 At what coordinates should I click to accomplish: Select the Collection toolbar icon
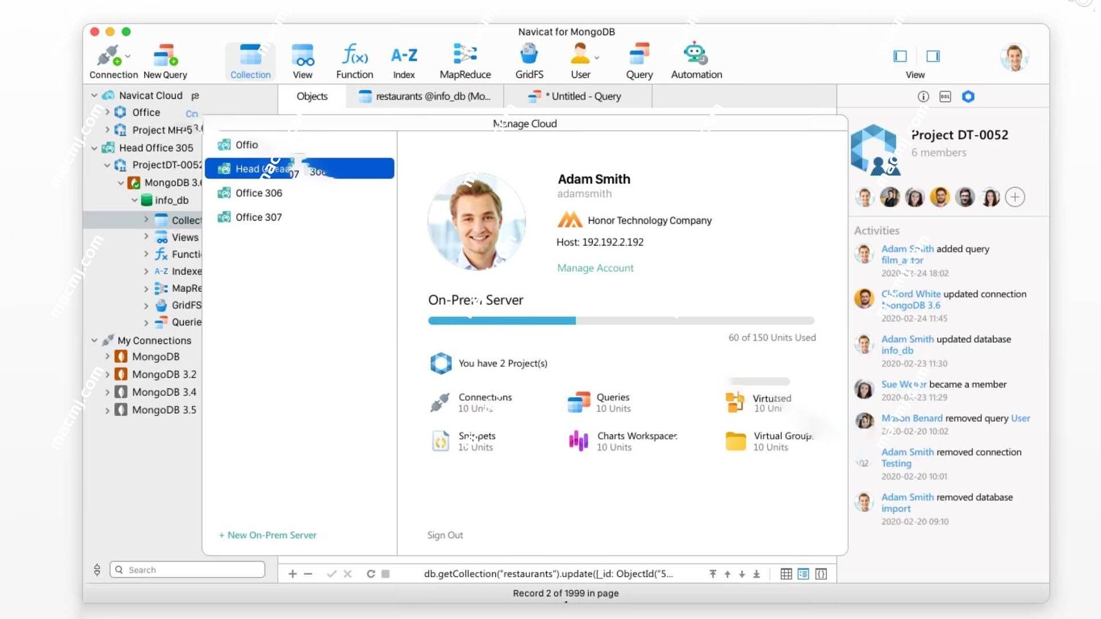click(250, 55)
